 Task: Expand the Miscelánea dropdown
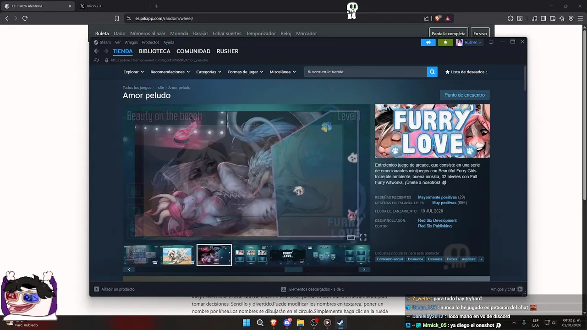tap(283, 72)
